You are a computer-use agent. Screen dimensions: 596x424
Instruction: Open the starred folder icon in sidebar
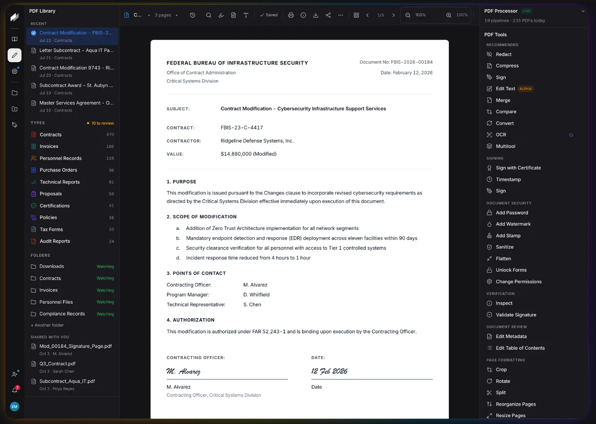[x=15, y=109]
